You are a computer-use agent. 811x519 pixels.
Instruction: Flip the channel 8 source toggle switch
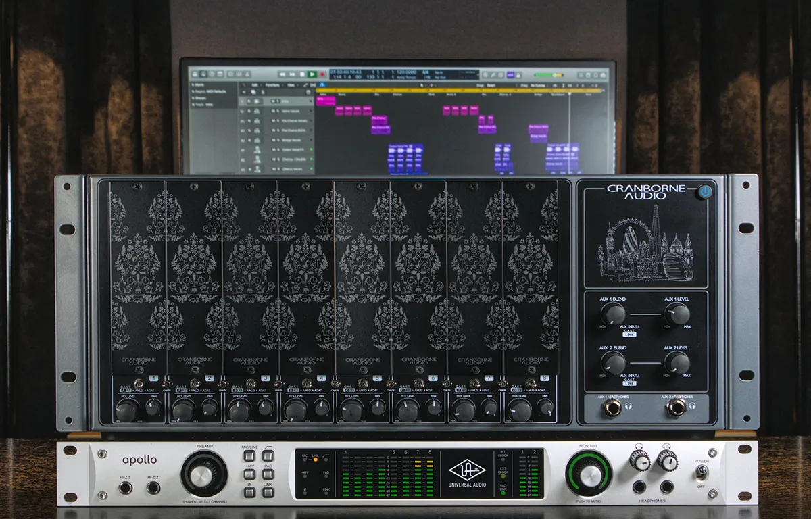pyautogui.click(x=531, y=384)
